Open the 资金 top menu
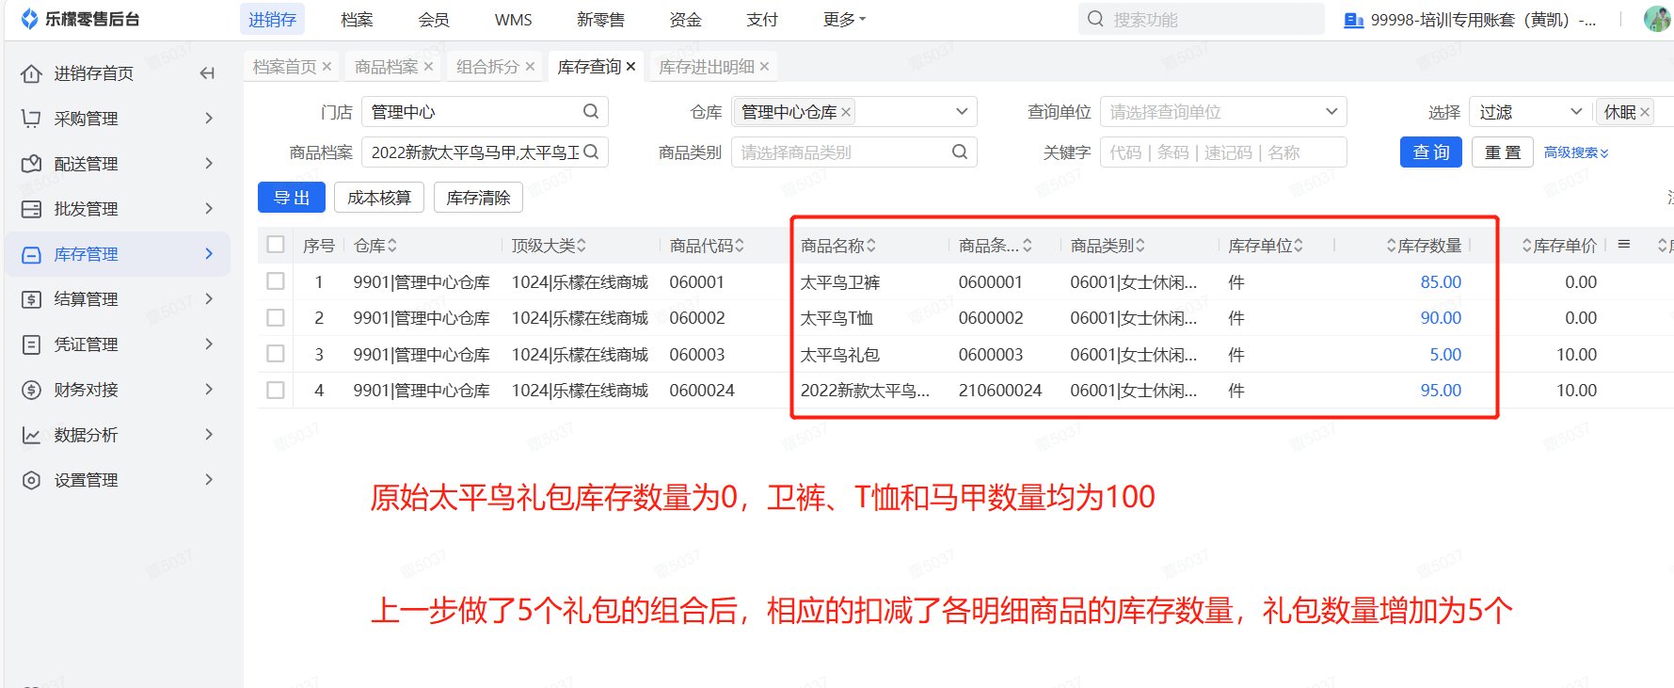The height and width of the screenshot is (688, 1674). [685, 20]
